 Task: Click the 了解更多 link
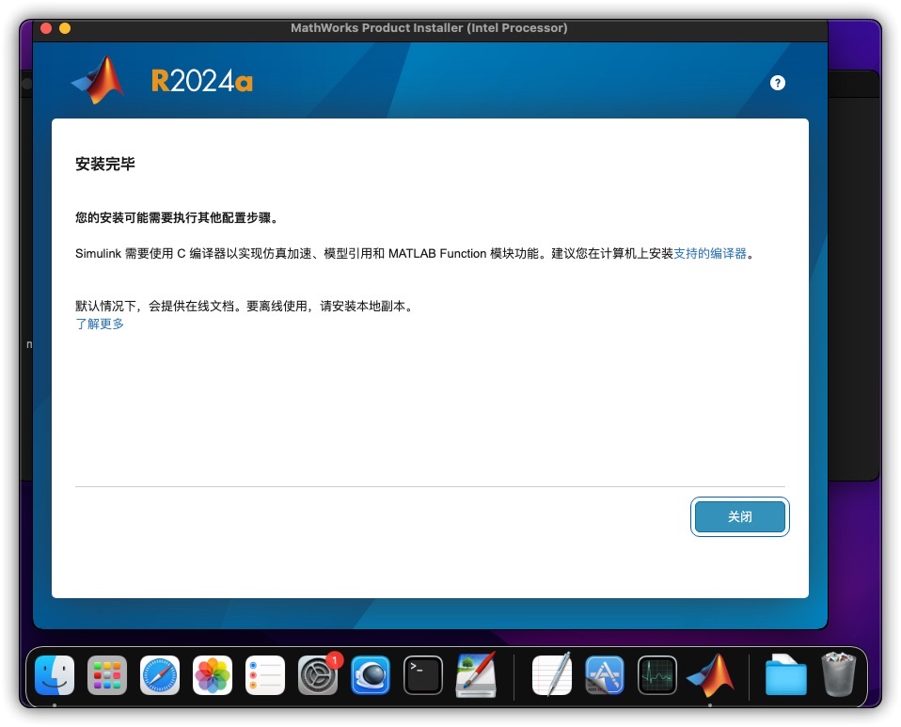click(100, 324)
